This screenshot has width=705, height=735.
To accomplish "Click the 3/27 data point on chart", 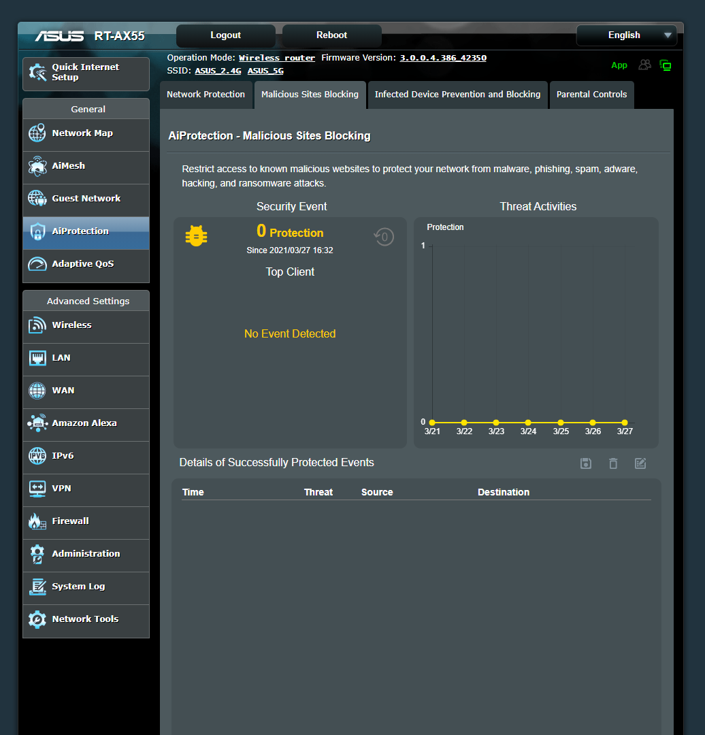I will click(x=625, y=423).
